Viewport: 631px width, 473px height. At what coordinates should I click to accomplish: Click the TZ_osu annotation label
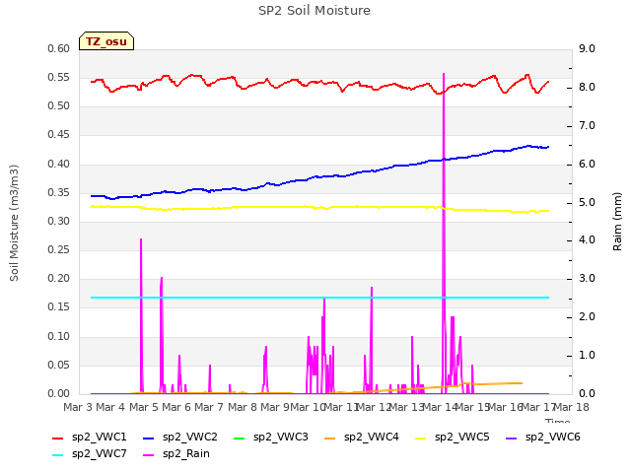click(x=106, y=41)
